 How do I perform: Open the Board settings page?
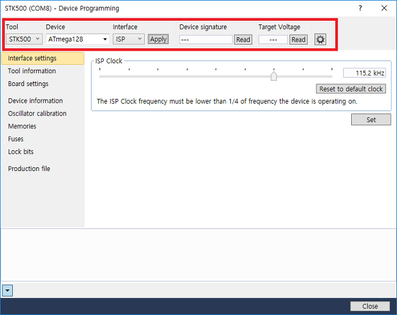coord(28,84)
